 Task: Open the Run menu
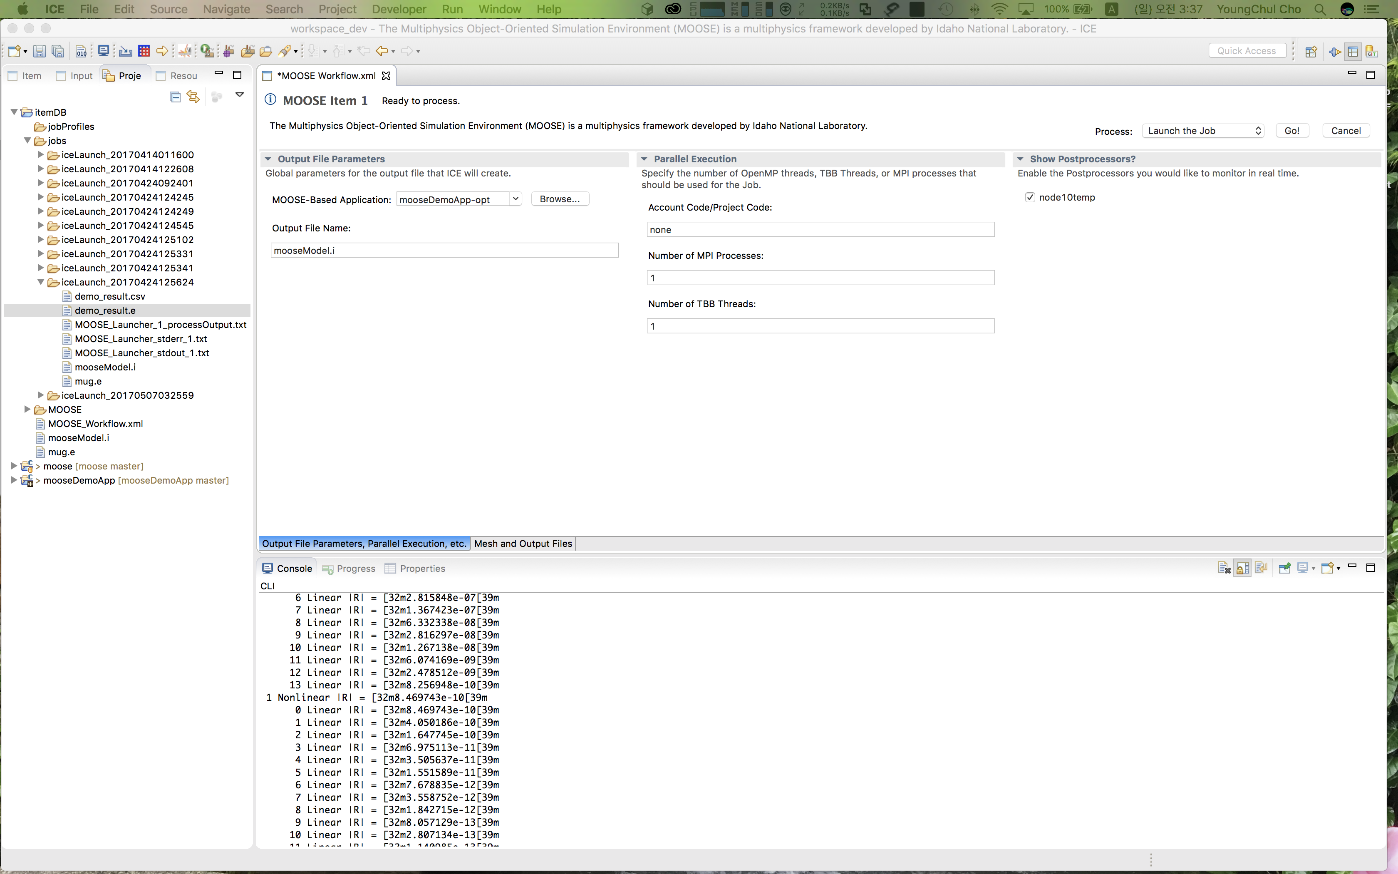(x=452, y=9)
